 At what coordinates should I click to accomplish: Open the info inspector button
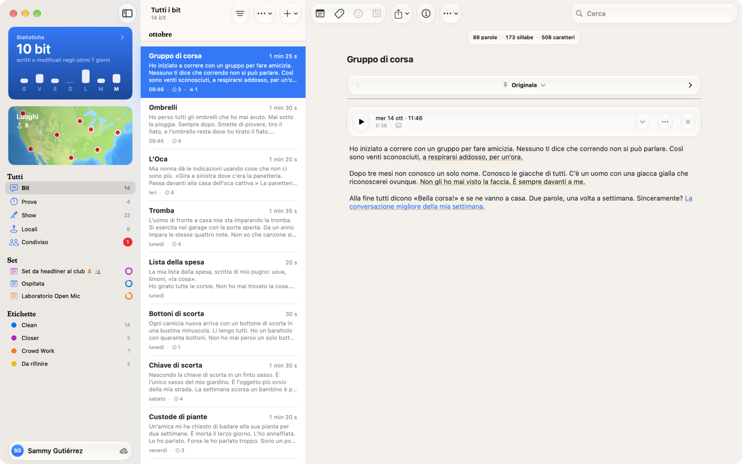[426, 14]
